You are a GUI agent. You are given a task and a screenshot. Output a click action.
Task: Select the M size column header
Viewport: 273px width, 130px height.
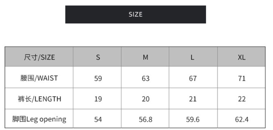coord(145,57)
